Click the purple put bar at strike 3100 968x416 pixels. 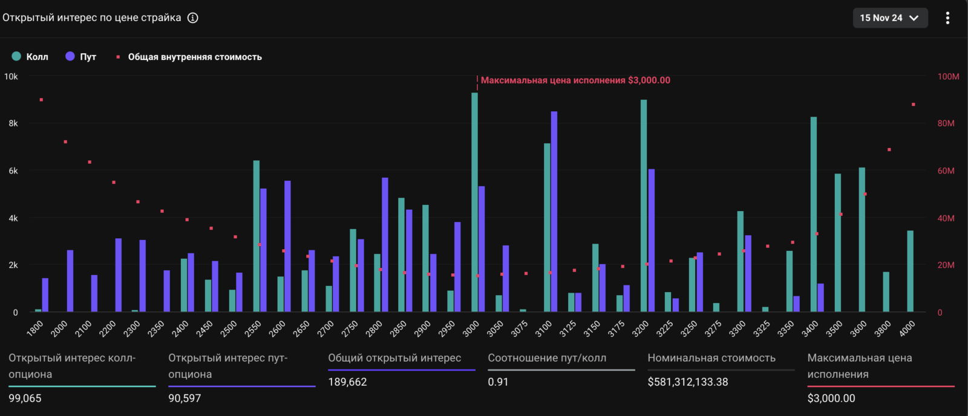[554, 212]
